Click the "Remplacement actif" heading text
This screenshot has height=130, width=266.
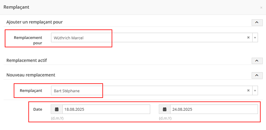27,60
